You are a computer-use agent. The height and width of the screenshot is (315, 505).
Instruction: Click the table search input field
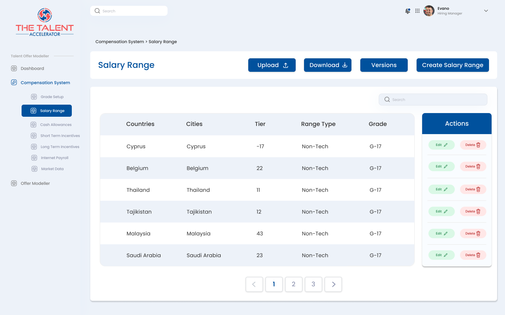[437, 100]
